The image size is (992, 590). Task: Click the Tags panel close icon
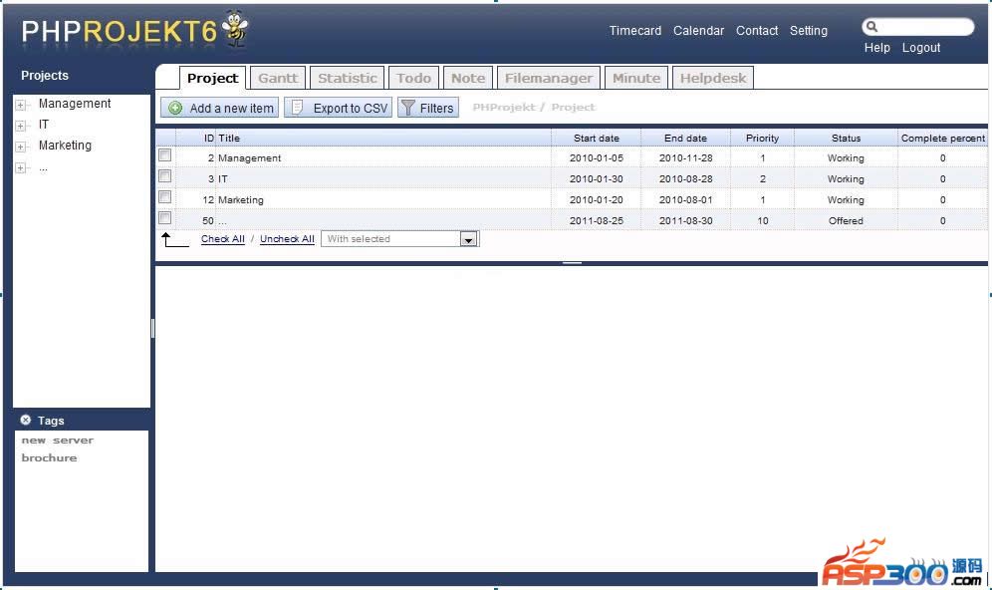(25, 420)
